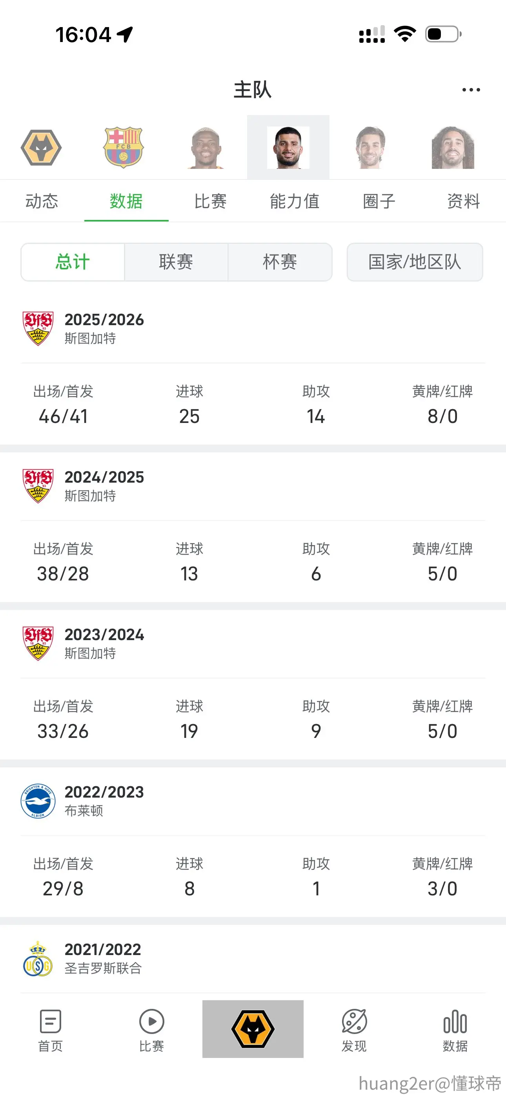Open the three-dot more options menu
Viewport: 506px width, 1098px height.
(x=471, y=90)
